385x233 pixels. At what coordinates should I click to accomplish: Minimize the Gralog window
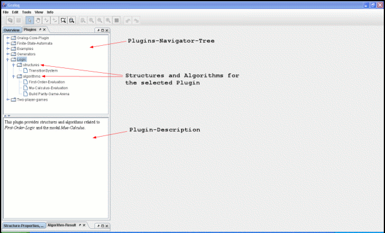366,5
